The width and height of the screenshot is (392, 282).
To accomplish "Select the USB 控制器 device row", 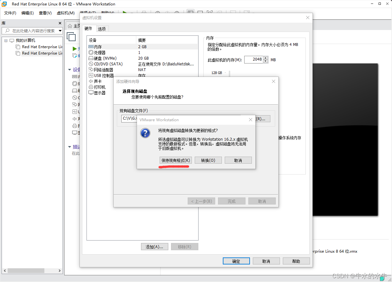I will [142, 75].
